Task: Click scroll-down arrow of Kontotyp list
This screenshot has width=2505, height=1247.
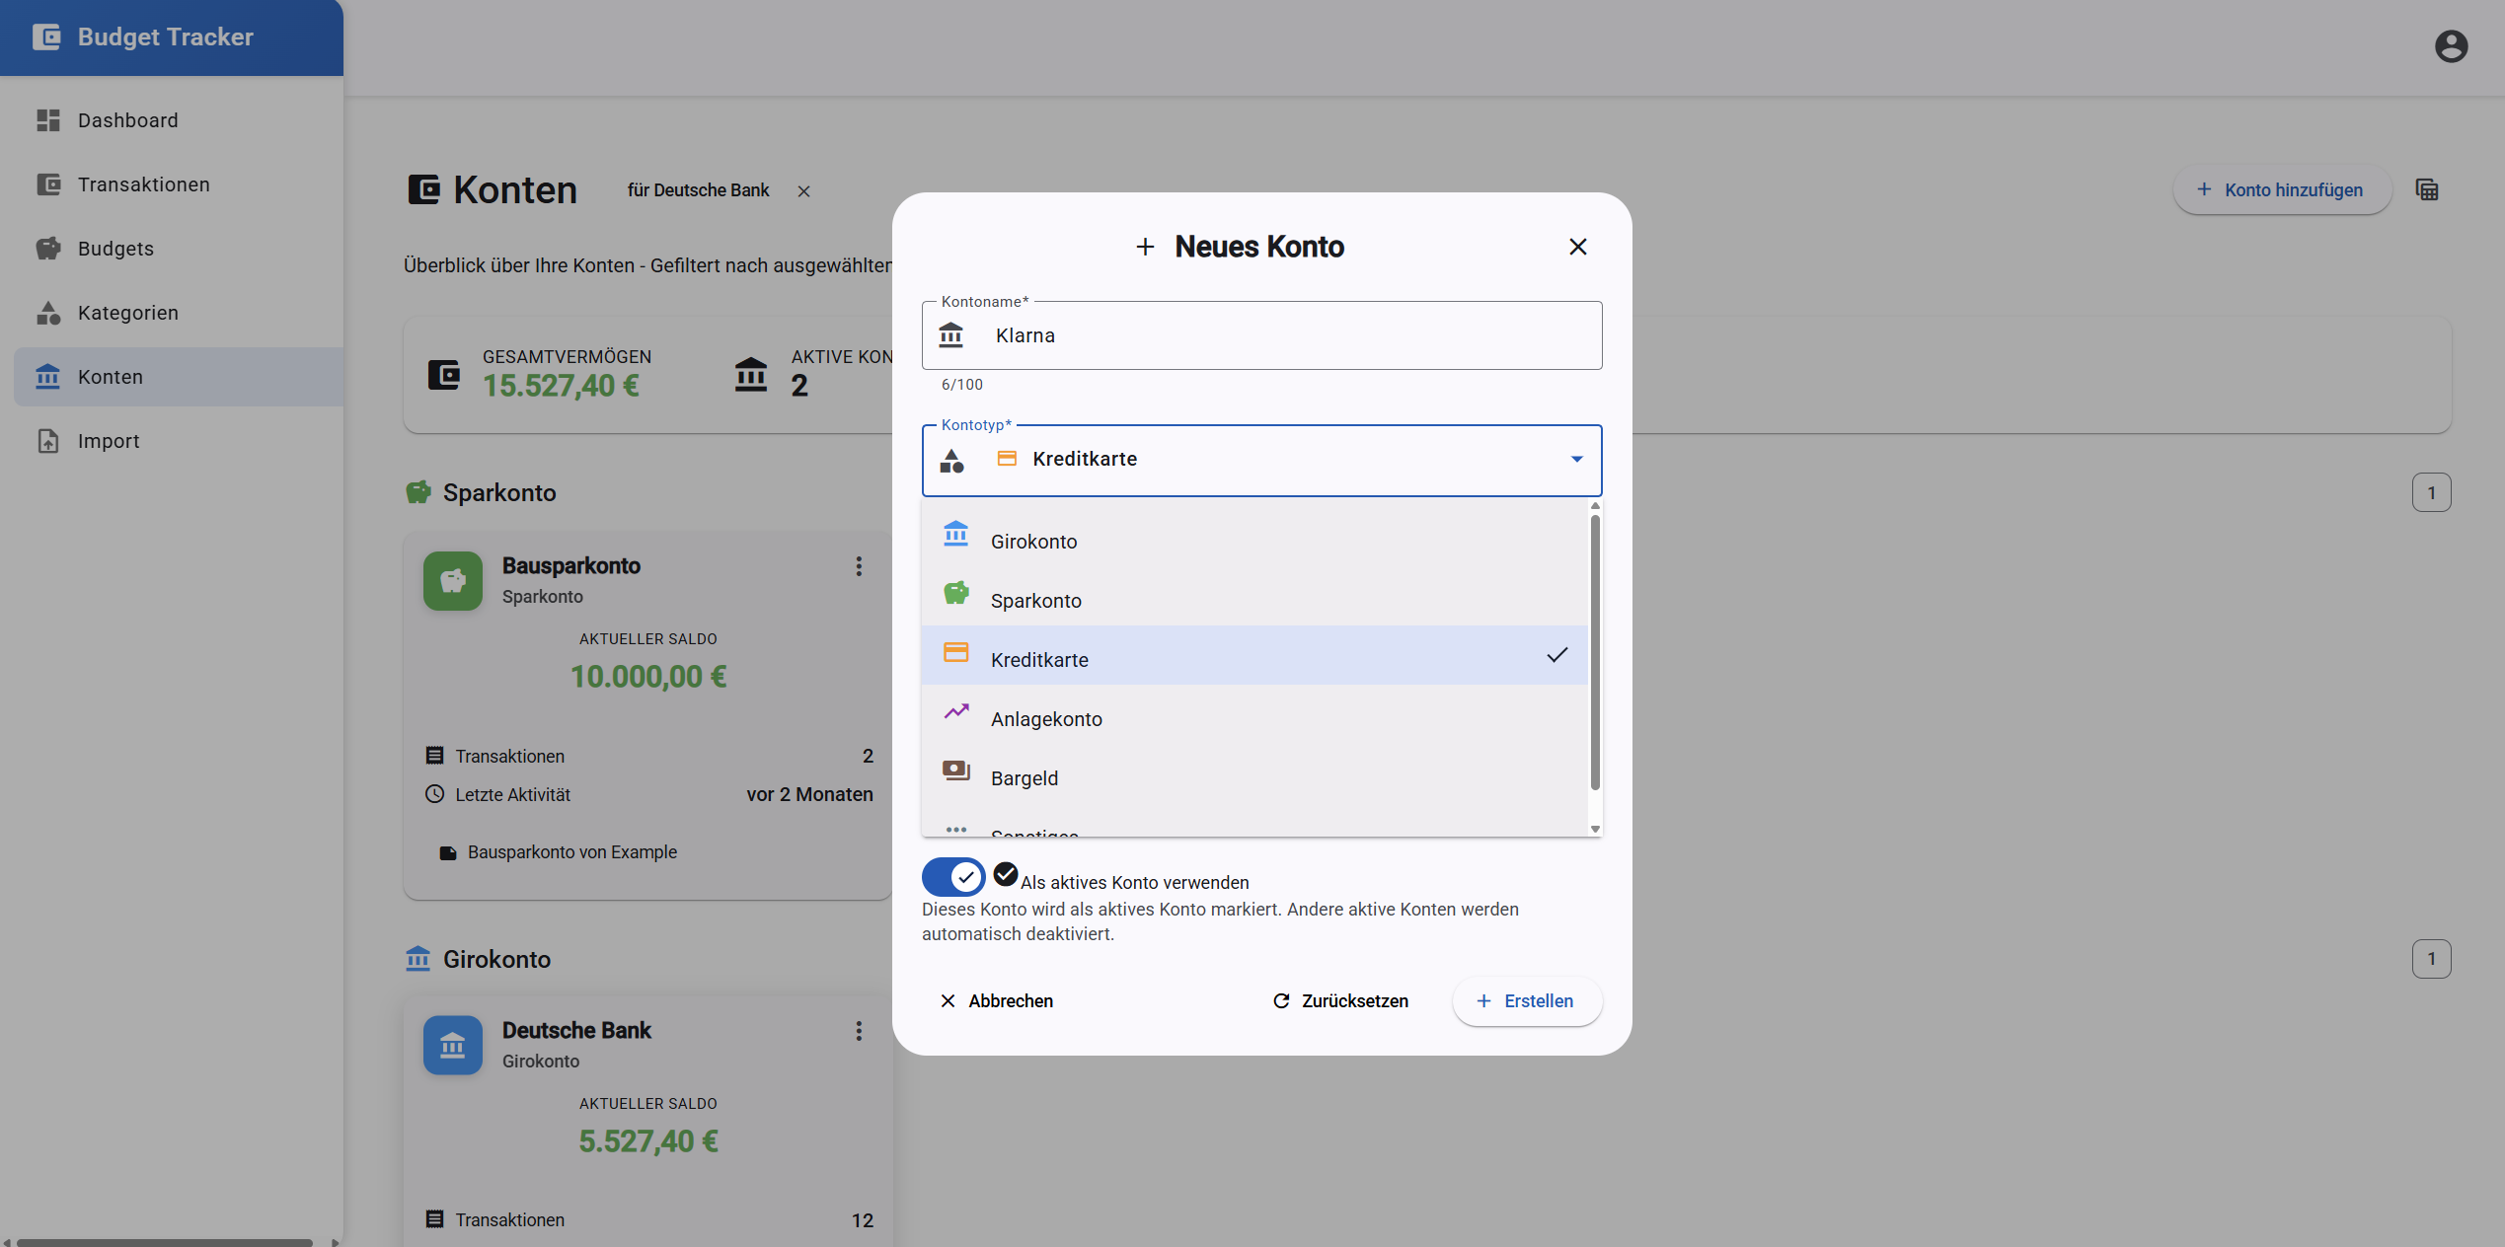Action: (x=1595, y=829)
